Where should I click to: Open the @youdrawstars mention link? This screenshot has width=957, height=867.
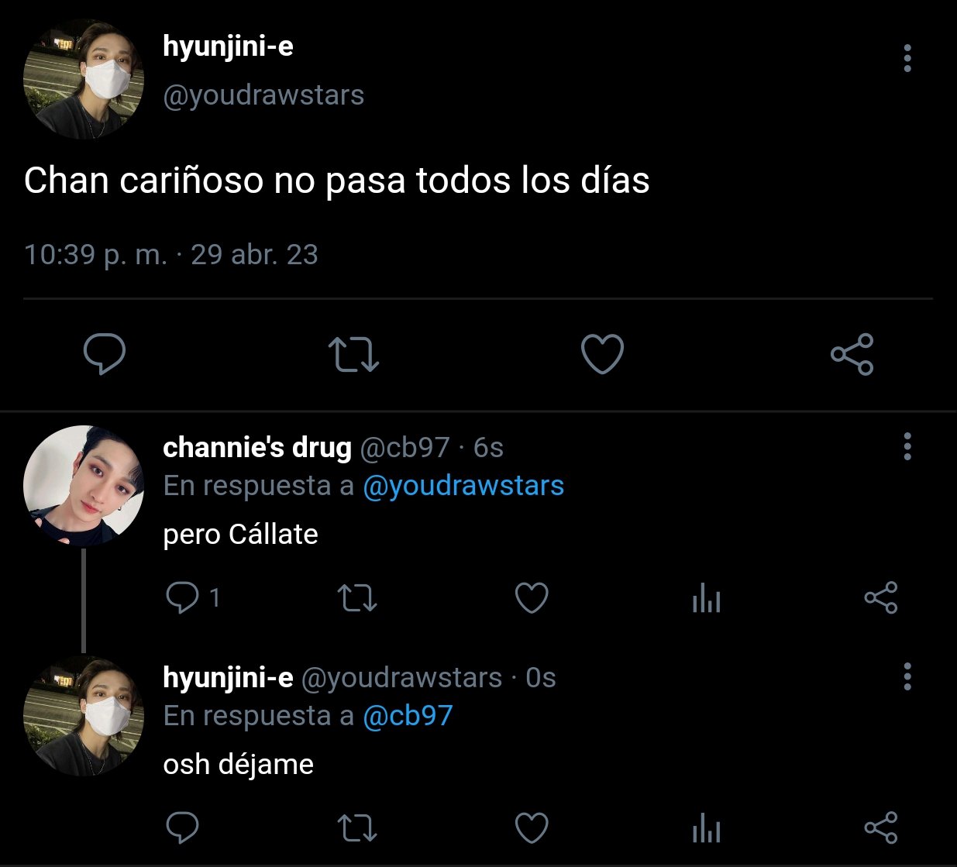click(463, 486)
